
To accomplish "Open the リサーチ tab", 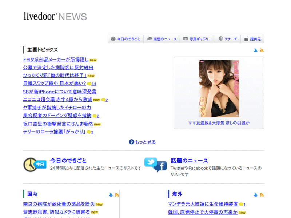I will (x=228, y=39).
